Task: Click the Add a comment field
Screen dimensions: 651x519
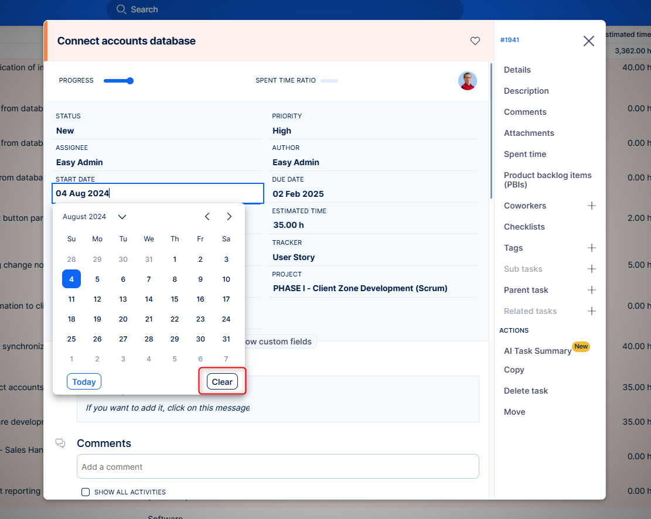Action: pyautogui.click(x=278, y=467)
